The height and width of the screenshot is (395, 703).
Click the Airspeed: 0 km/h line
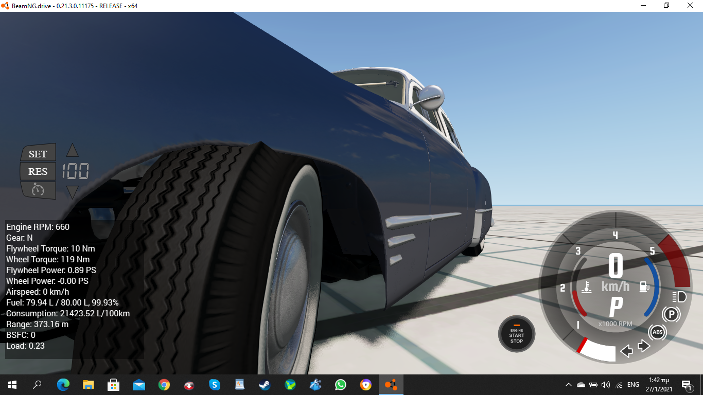(38, 292)
